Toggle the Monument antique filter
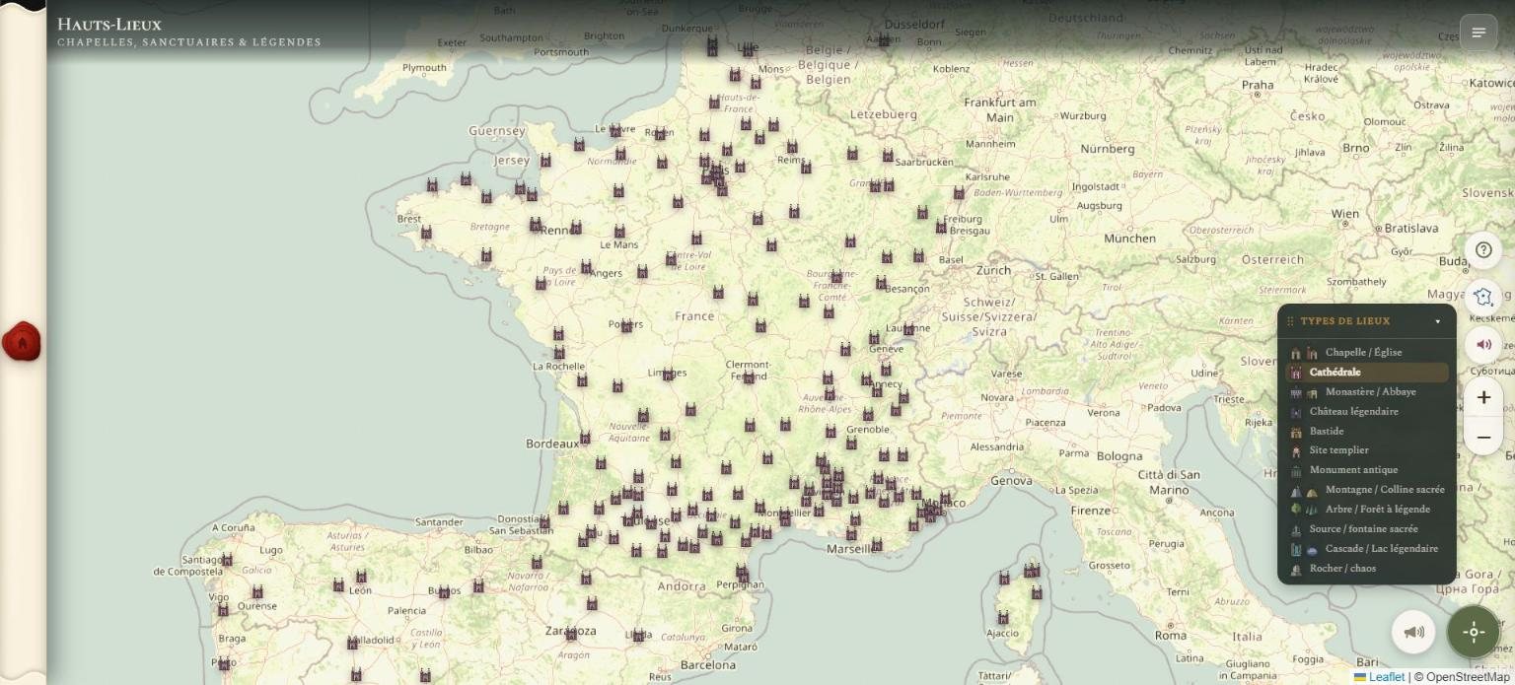Image resolution: width=1515 pixels, height=685 pixels. 1367,470
